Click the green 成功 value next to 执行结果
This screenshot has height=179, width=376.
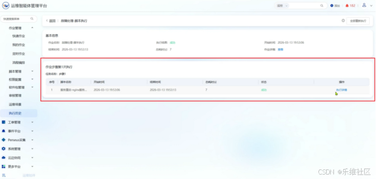pos(173,43)
